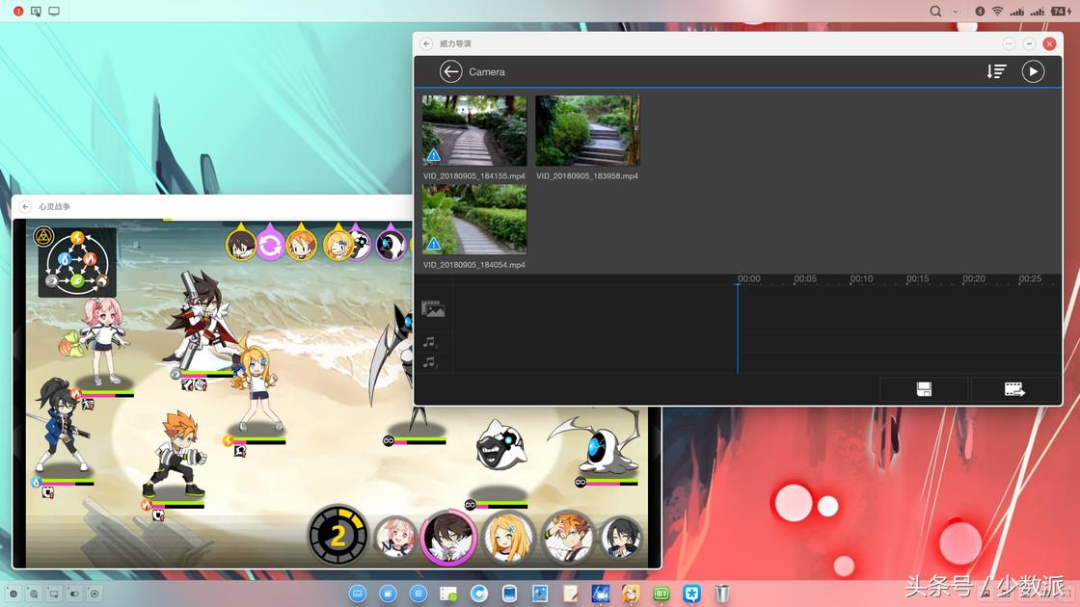Image resolution: width=1080 pixels, height=607 pixels.
Task: Open the sort order menu in video editor
Action: pyautogui.click(x=996, y=71)
